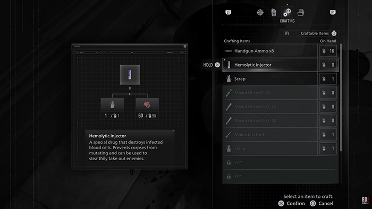Click the Confirm button

tap(292, 203)
